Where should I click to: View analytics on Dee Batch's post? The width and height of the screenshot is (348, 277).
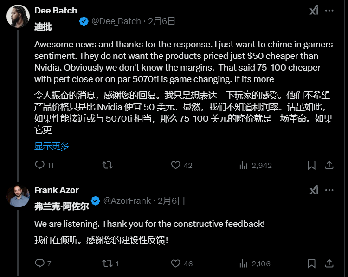point(244,165)
